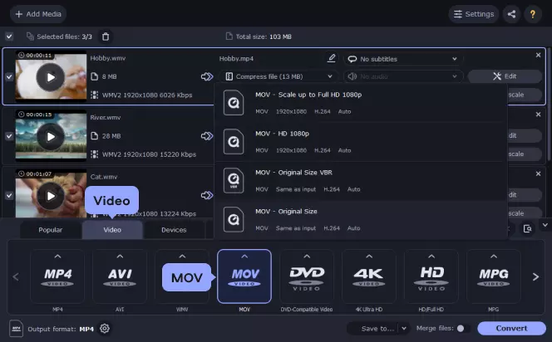Choose the MPG video format icon
This screenshot has height=342, width=552.
[x=494, y=276]
